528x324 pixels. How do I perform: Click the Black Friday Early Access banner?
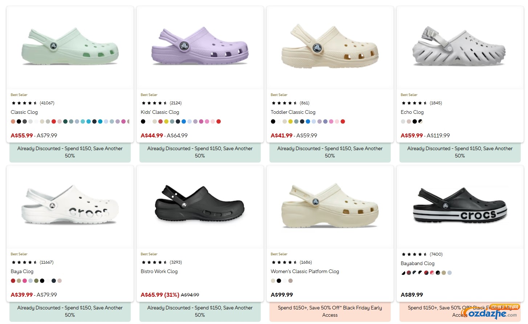[330, 311]
